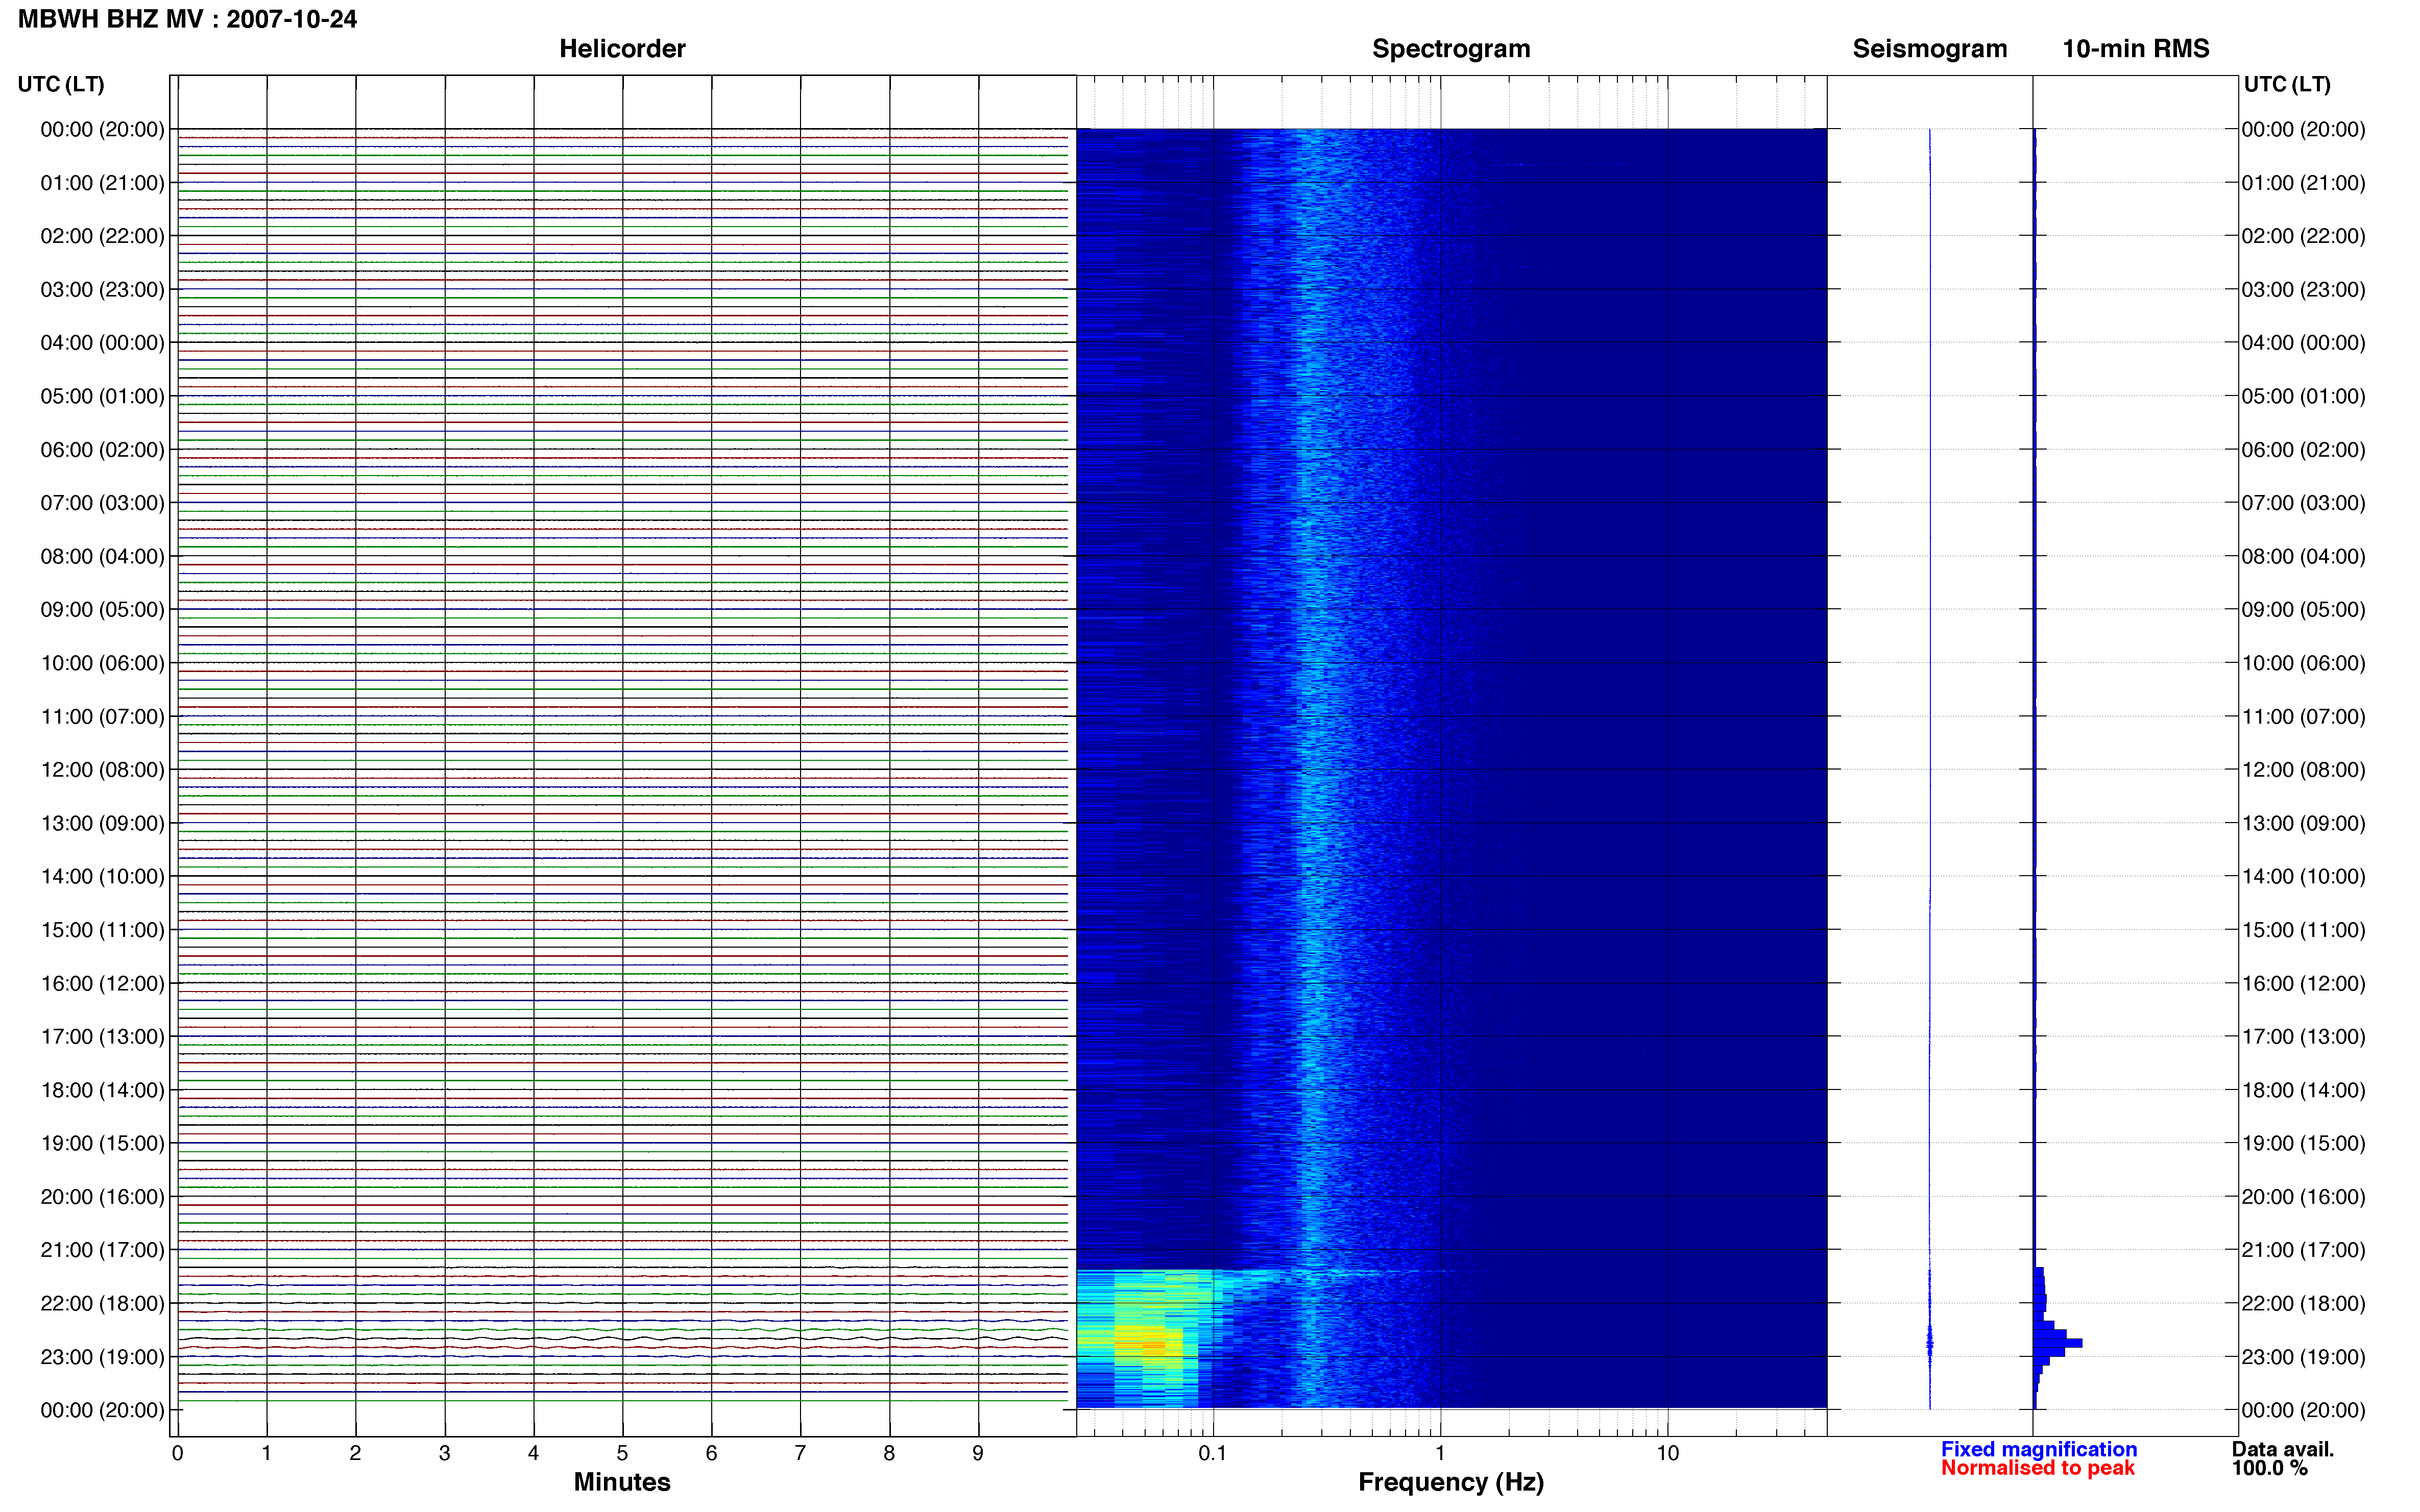
Task: Click the 'Seismogram' panel heading
Action: pyautogui.click(x=1930, y=49)
